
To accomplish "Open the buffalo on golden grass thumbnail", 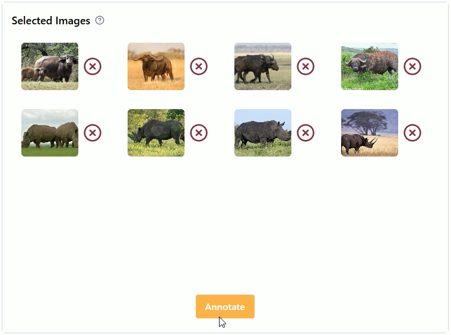I will (x=156, y=66).
